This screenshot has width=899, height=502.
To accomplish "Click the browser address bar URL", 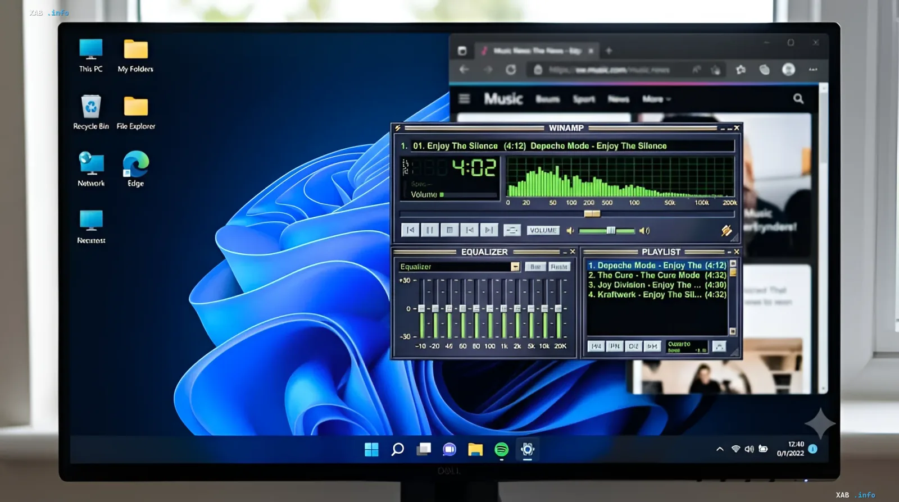I will tap(609, 70).
